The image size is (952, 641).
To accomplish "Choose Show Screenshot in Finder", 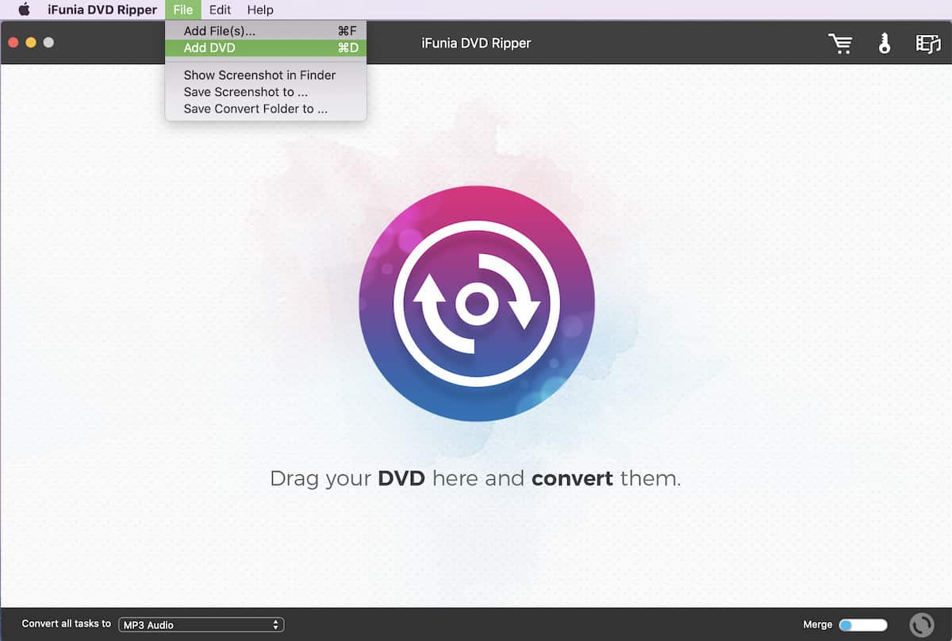I will [x=259, y=75].
